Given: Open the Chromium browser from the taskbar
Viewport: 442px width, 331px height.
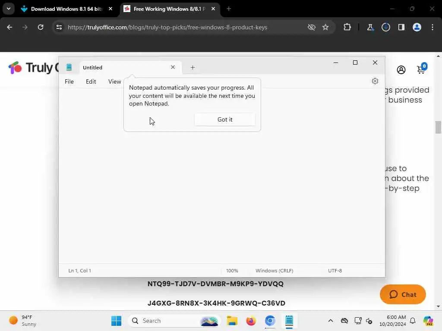Looking at the screenshot, I should [270, 321].
